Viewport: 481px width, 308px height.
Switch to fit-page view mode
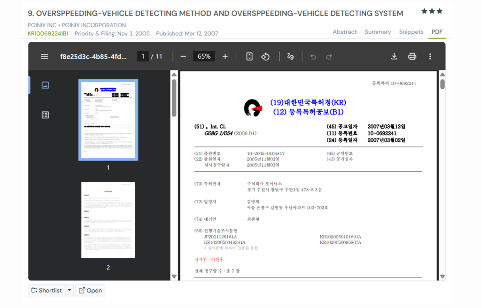coord(249,56)
